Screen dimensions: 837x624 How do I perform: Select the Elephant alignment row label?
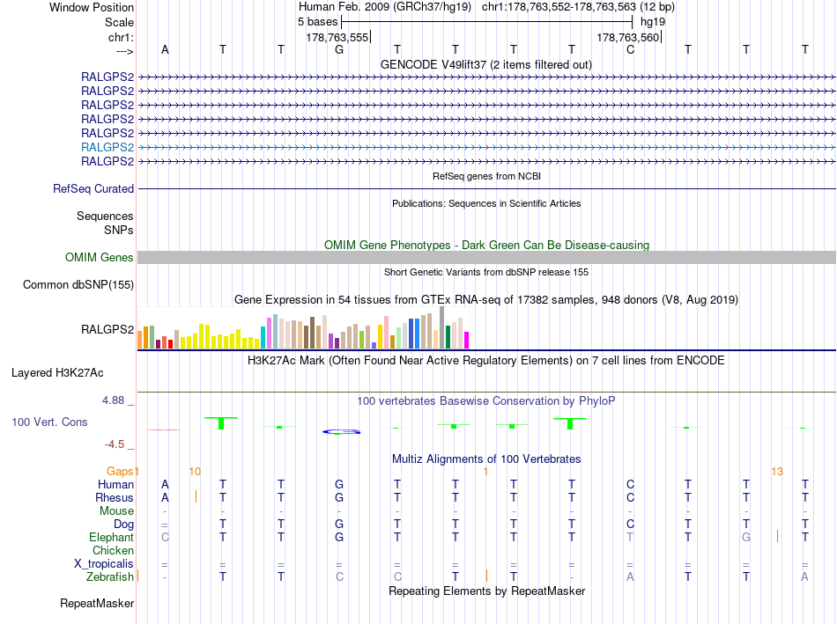pyautogui.click(x=111, y=537)
